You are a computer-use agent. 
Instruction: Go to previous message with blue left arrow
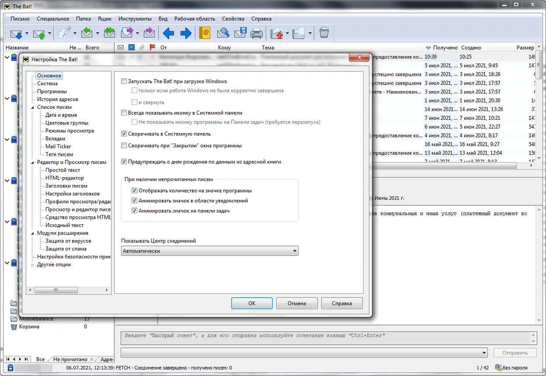point(169,33)
